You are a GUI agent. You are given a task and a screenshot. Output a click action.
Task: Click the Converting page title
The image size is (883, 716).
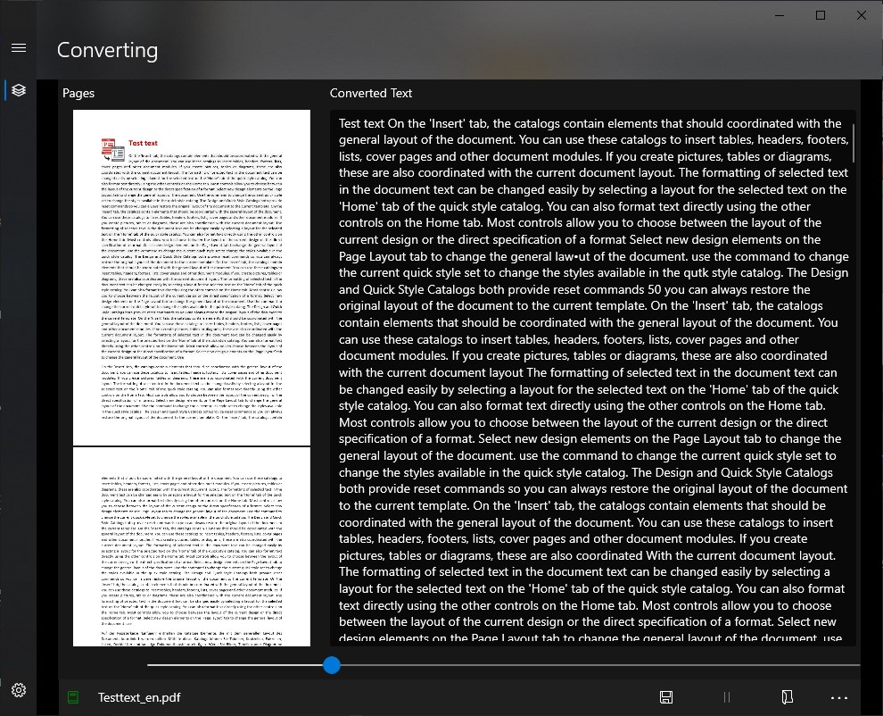108,50
